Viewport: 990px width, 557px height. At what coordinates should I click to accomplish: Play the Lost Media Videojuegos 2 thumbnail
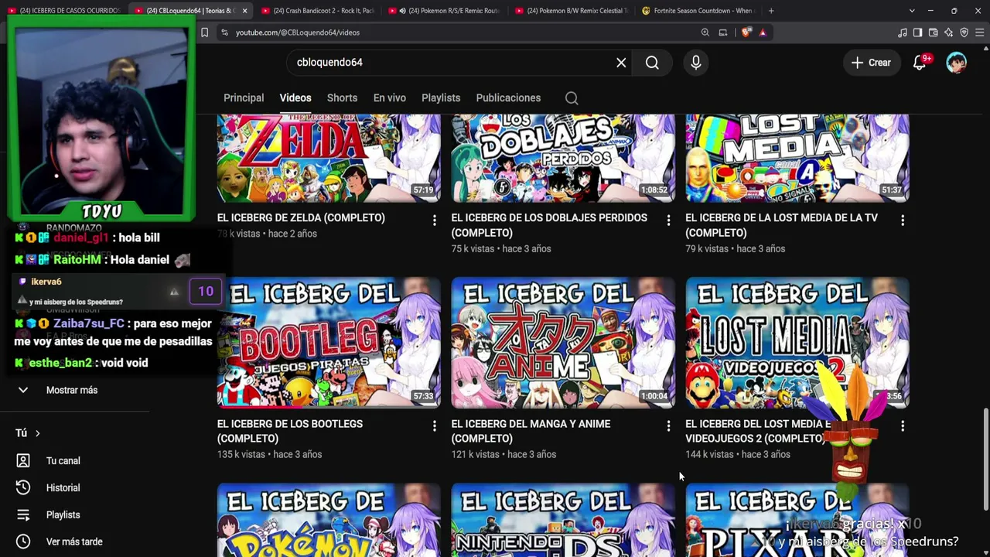[x=797, y=343]
